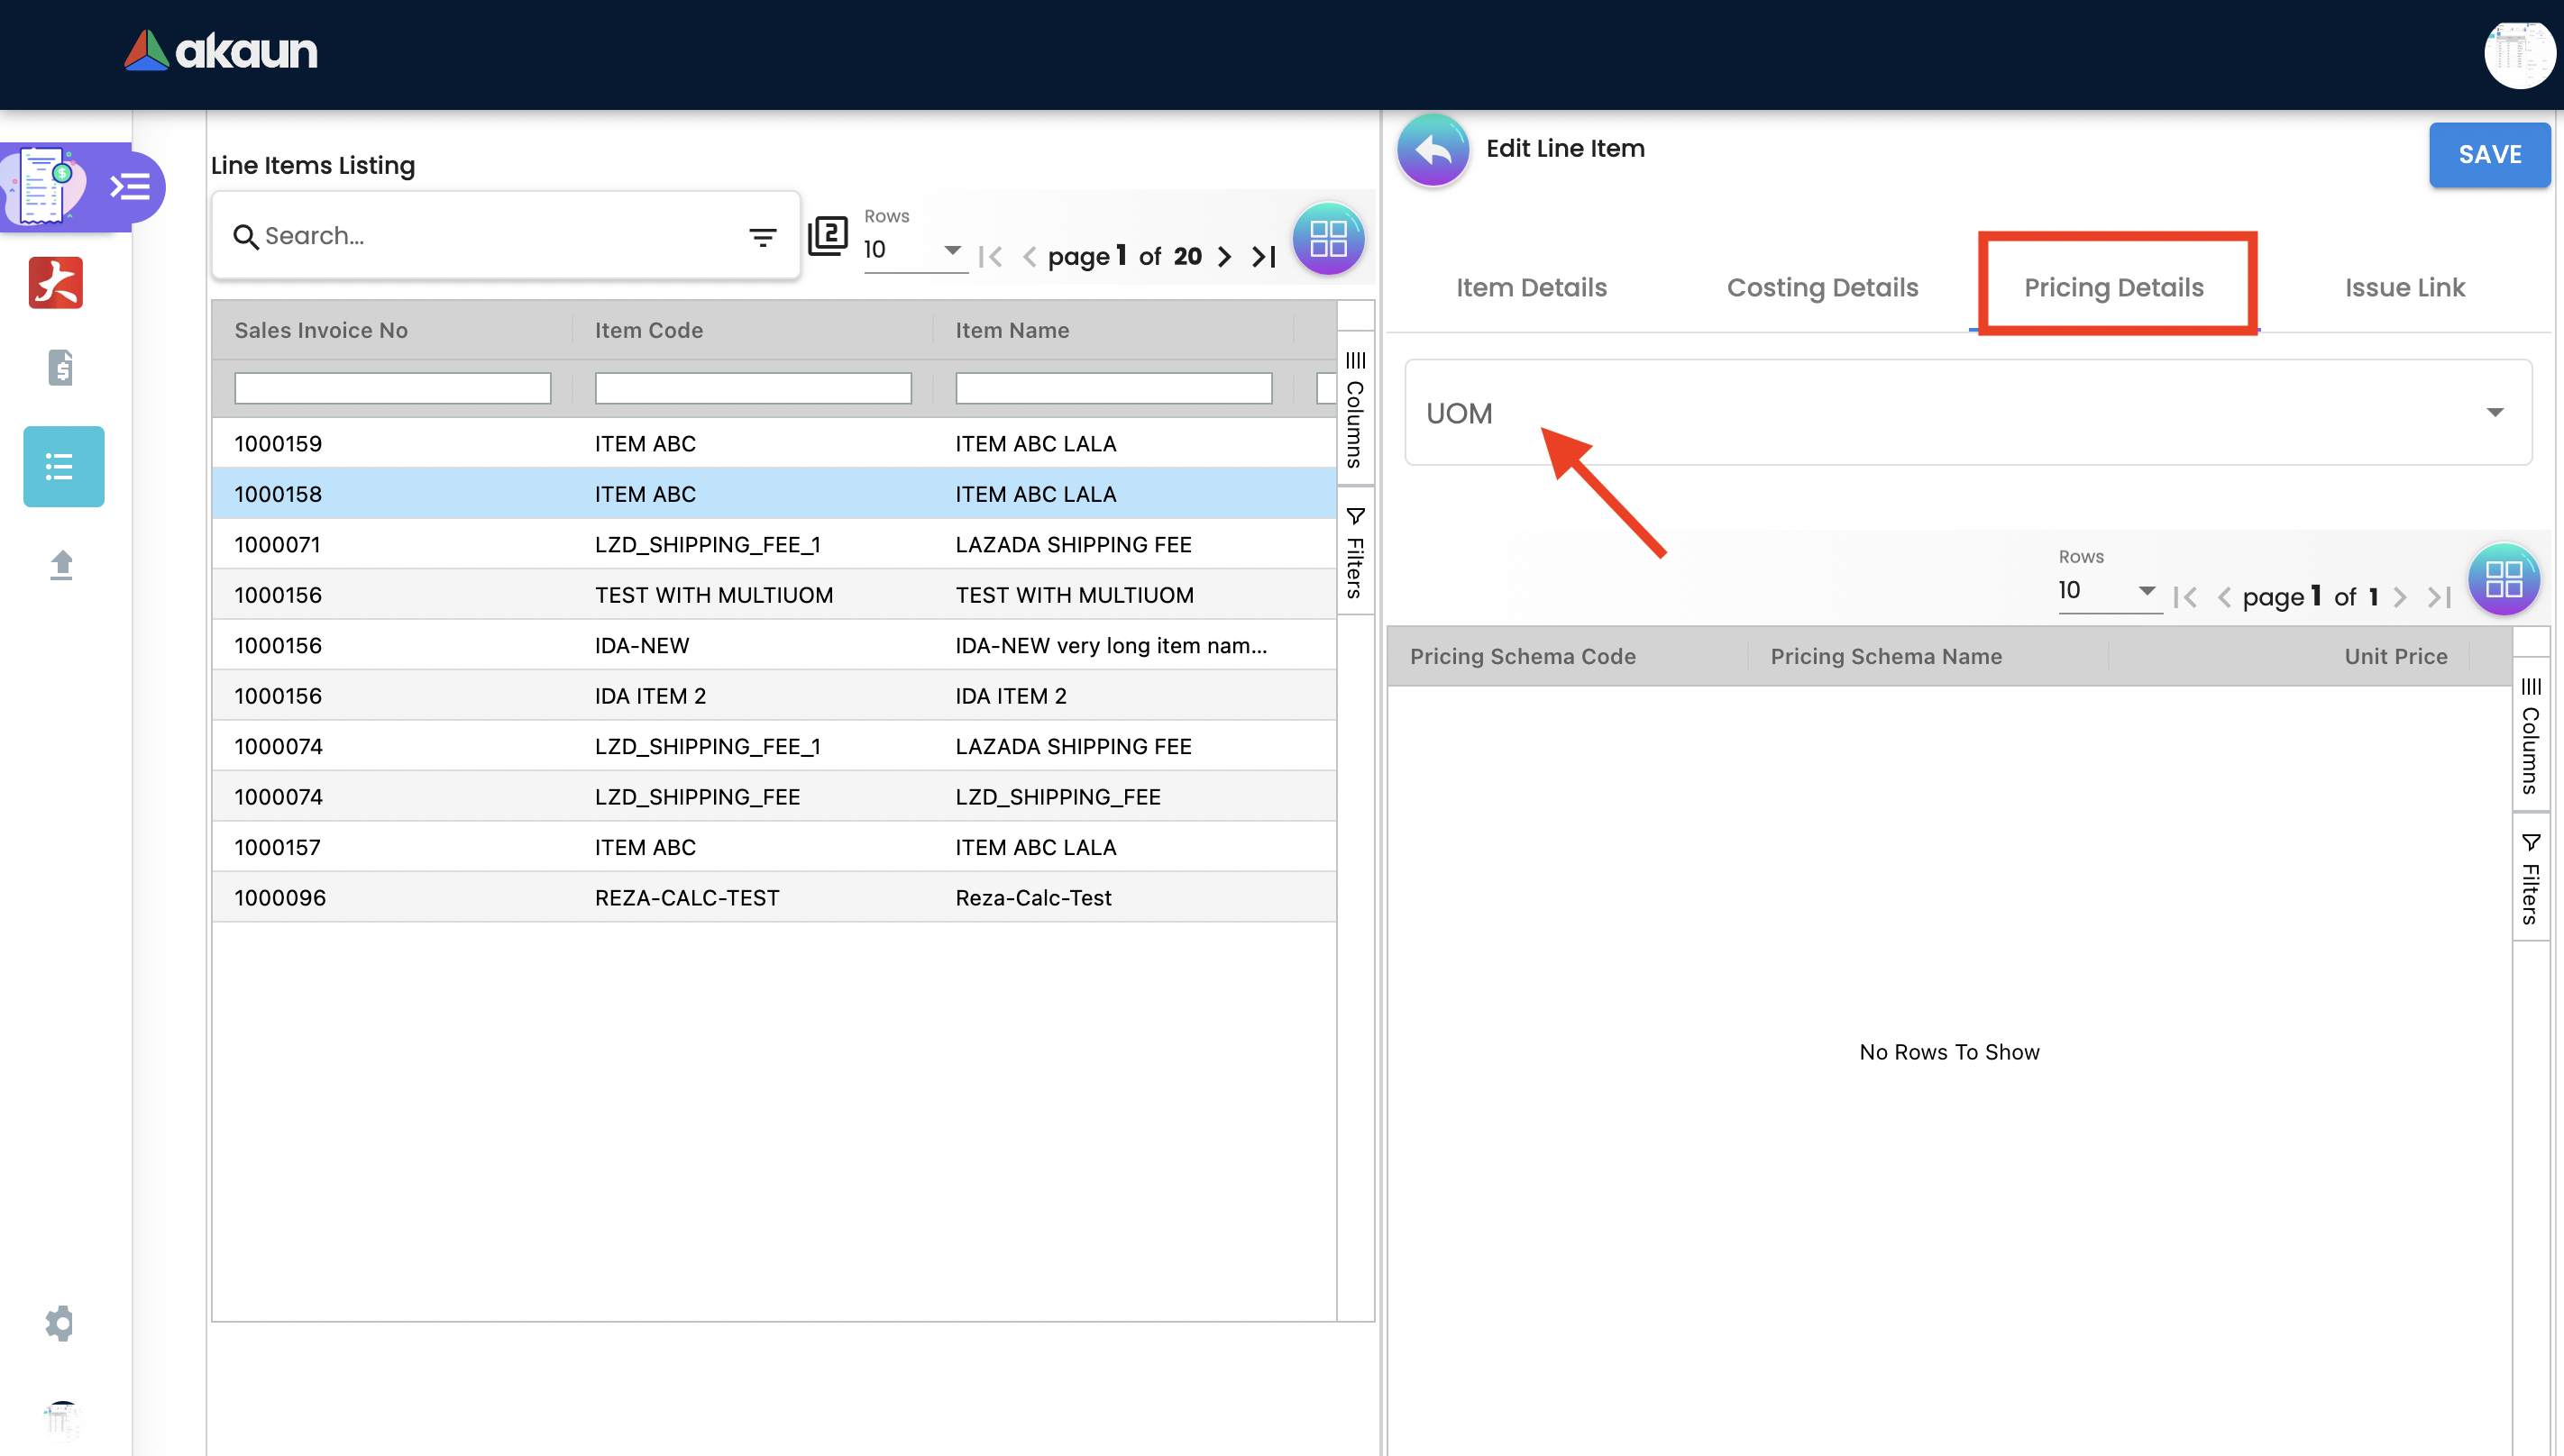This screenshot has height=1456, width=2564.
Task: Click the stacked pages icon next to search
Action: 828,236
